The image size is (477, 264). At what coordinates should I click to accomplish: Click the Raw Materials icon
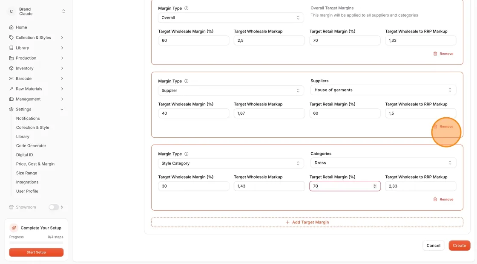click(11, 89)
